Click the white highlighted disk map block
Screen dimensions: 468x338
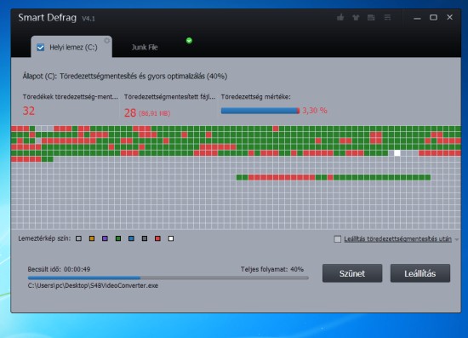coord(397,153)
